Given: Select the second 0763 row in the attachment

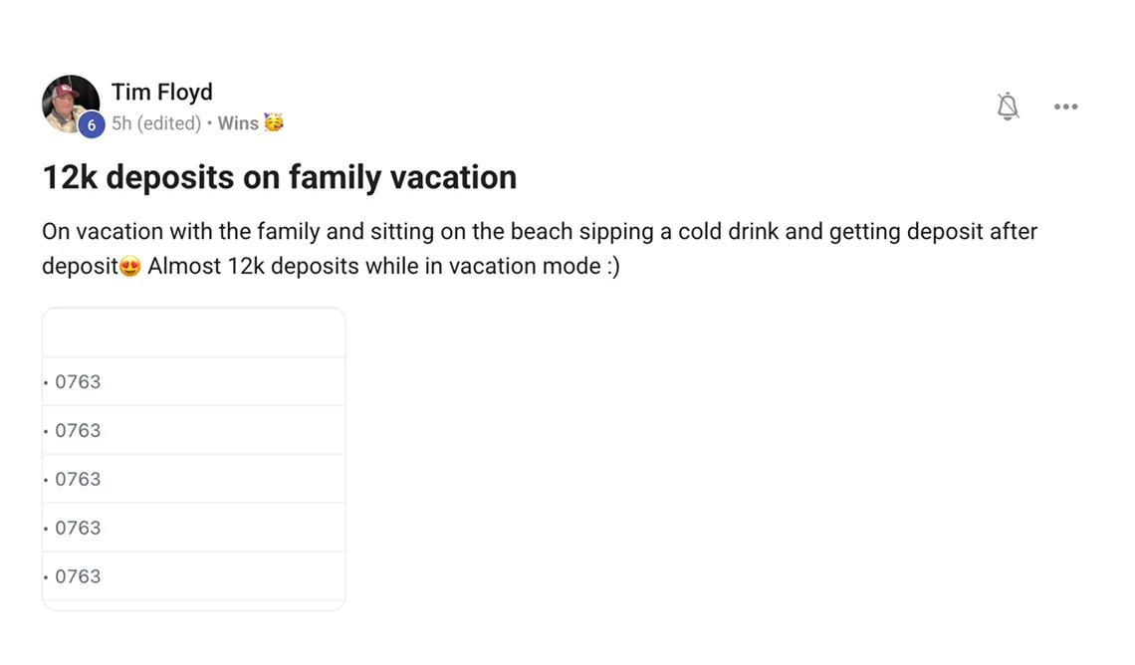Looking at the screenshot, I should [x=78, y=430].
